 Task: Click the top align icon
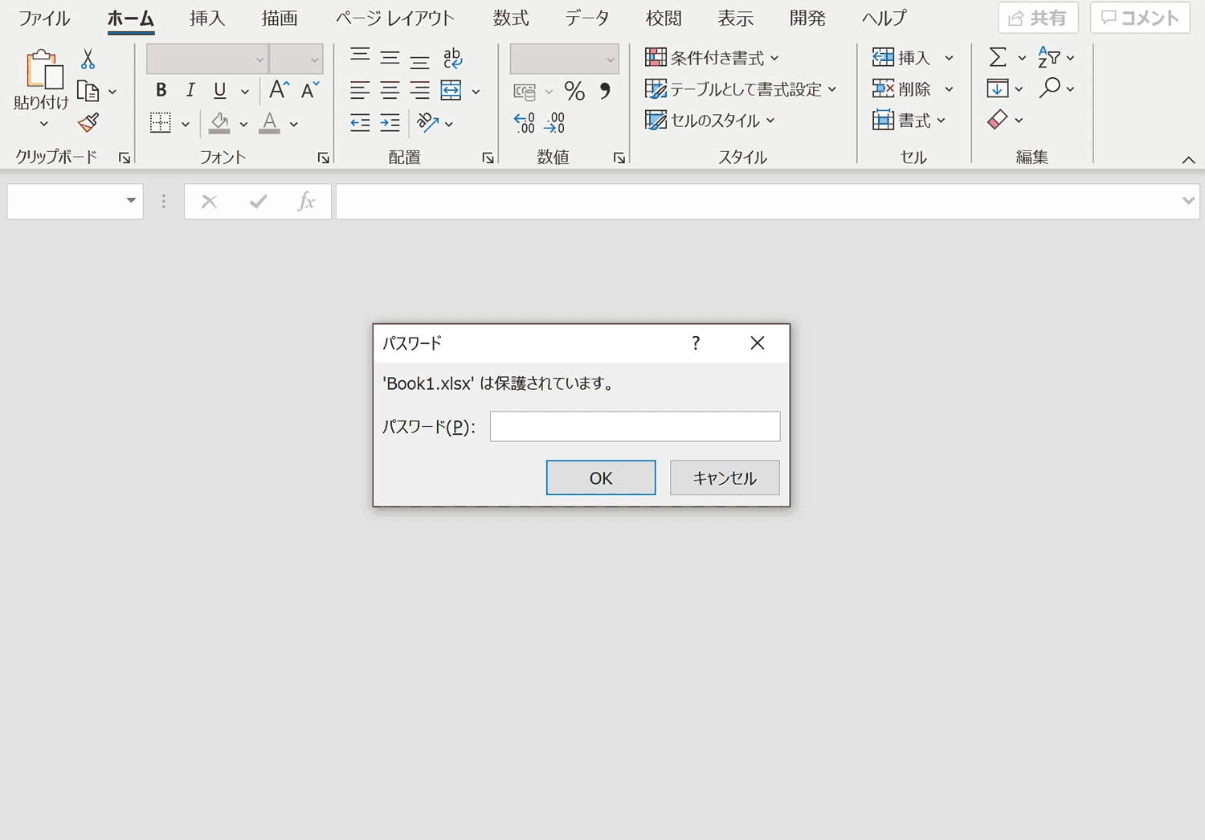360,55
